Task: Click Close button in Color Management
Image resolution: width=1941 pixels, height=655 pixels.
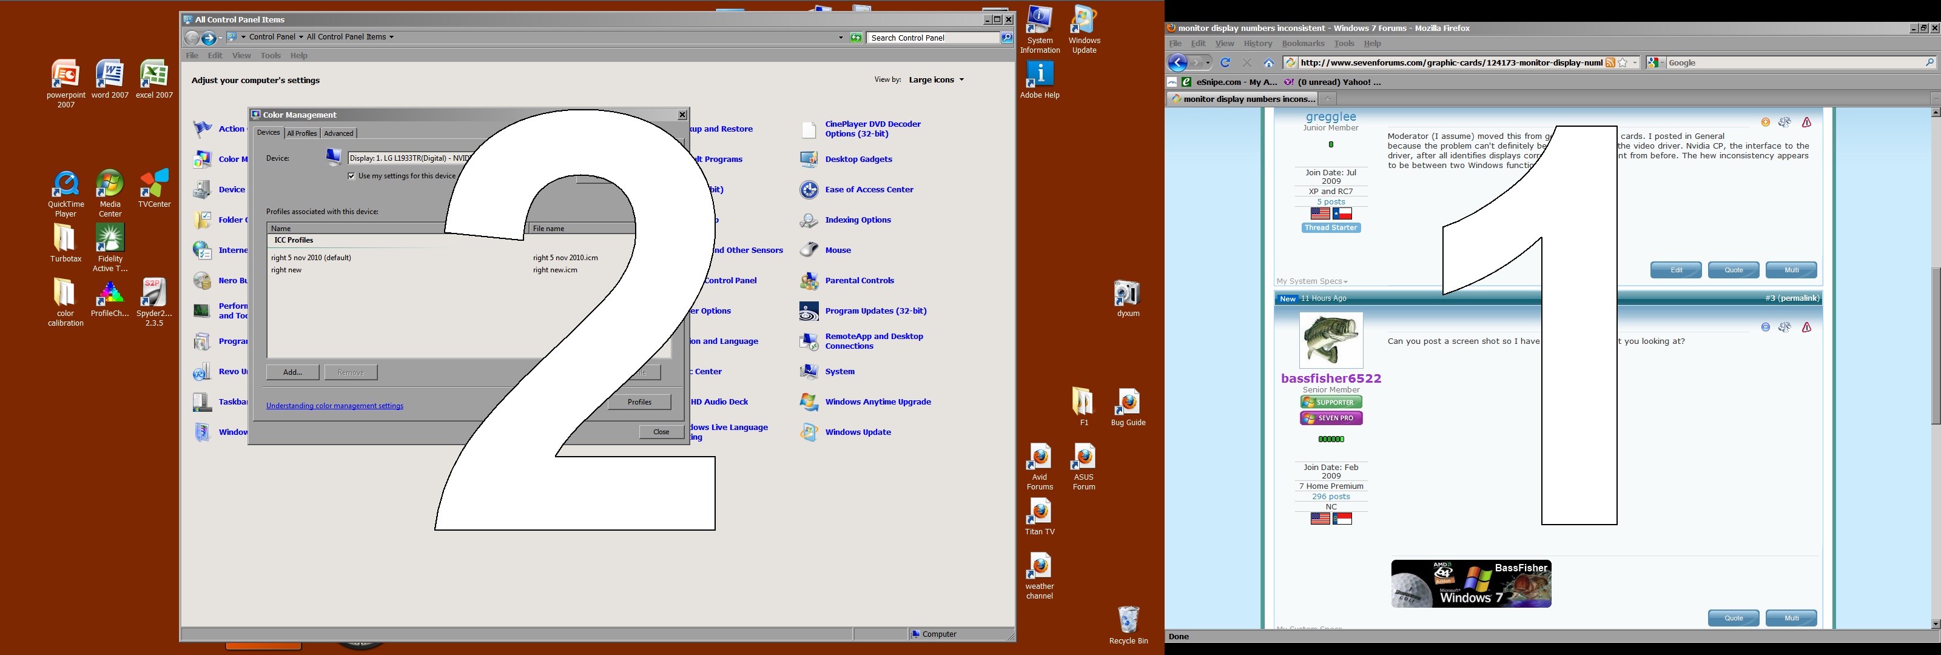Action: [661, 432]
